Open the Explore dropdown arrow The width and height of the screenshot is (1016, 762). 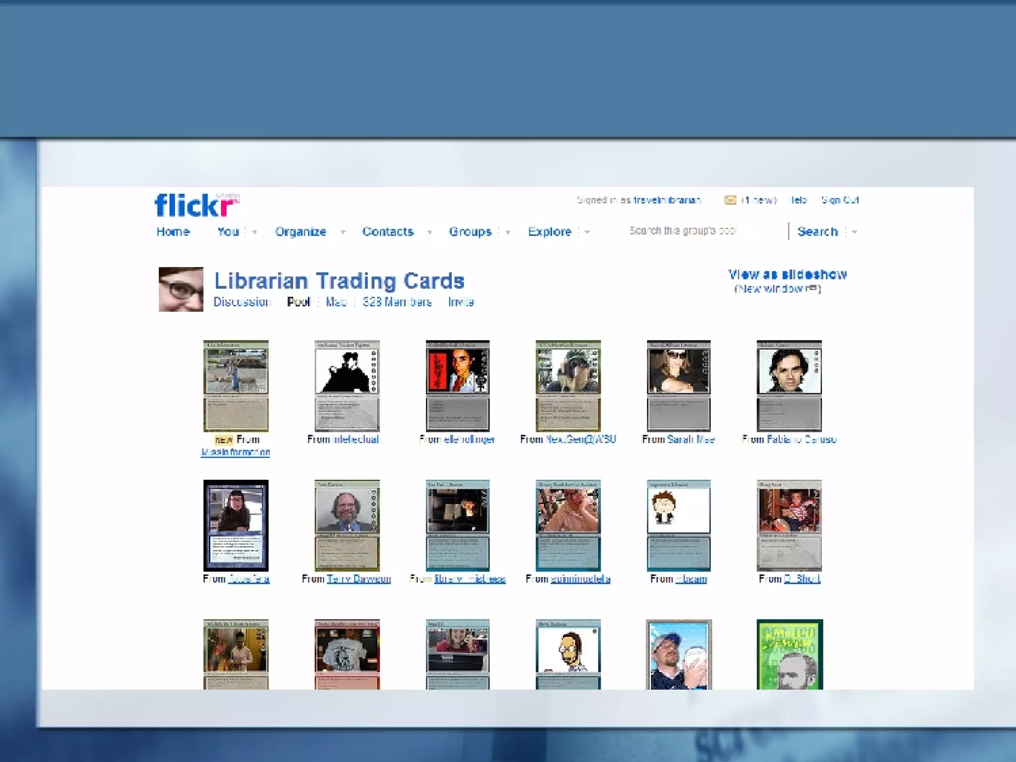(587, 232)
